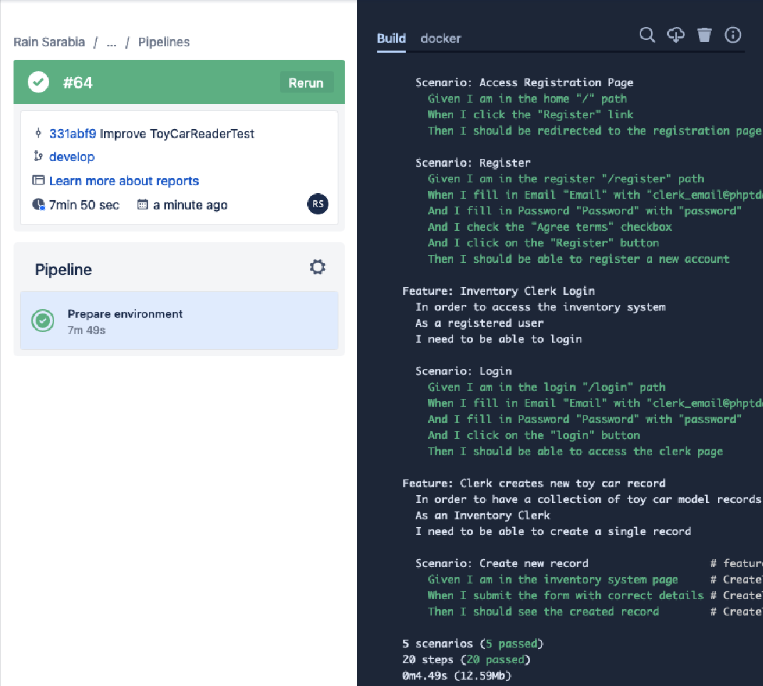
Task: Click the calendar icon by a minute ago
Action: click(142, 204)
